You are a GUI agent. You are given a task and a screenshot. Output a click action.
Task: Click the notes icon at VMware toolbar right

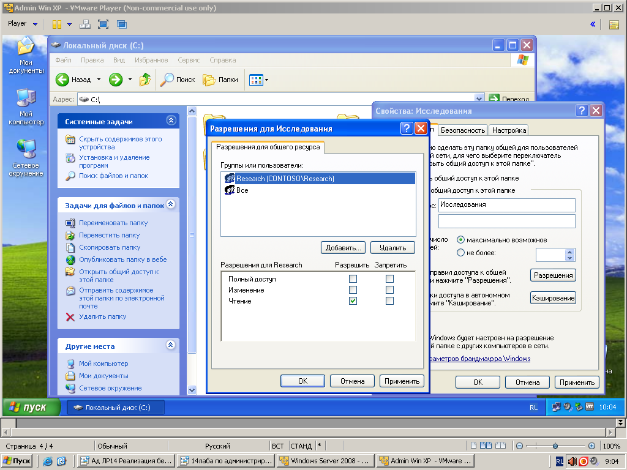click(614, 24)
